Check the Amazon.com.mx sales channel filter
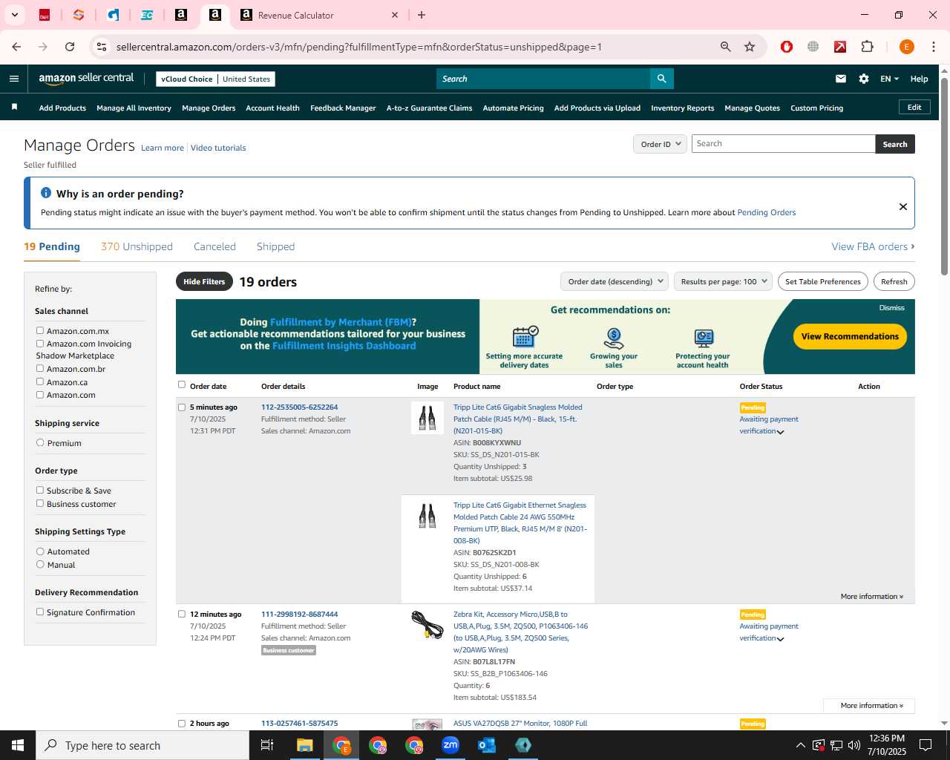This screenshot has height=760, width=950. pyautogui.click(x=40, y=330)
